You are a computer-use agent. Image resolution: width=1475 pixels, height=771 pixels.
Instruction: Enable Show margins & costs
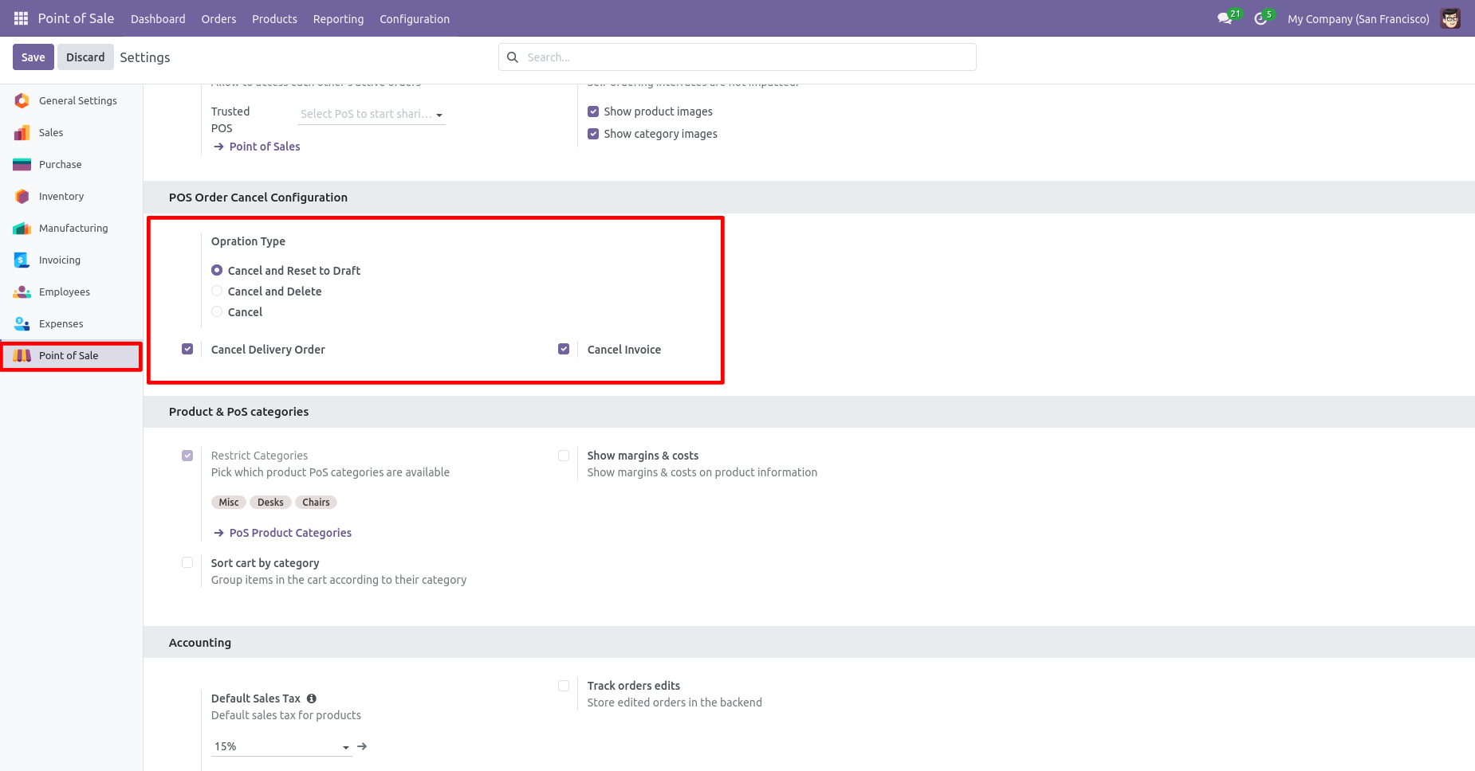tap(564, 456)
